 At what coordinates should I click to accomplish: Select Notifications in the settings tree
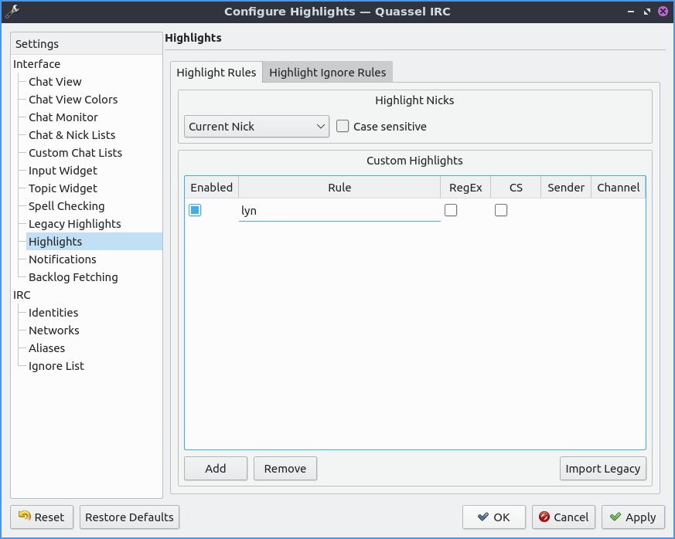[63, 259]
